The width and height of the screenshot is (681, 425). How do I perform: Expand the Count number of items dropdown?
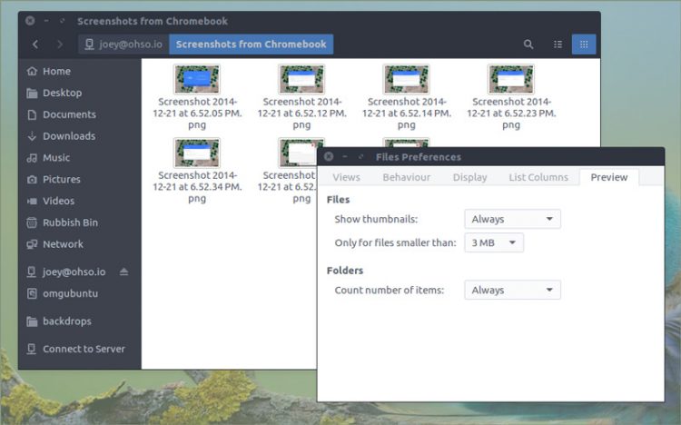[512, 291]
